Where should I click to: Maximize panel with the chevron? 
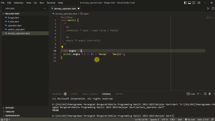[214, 94]
